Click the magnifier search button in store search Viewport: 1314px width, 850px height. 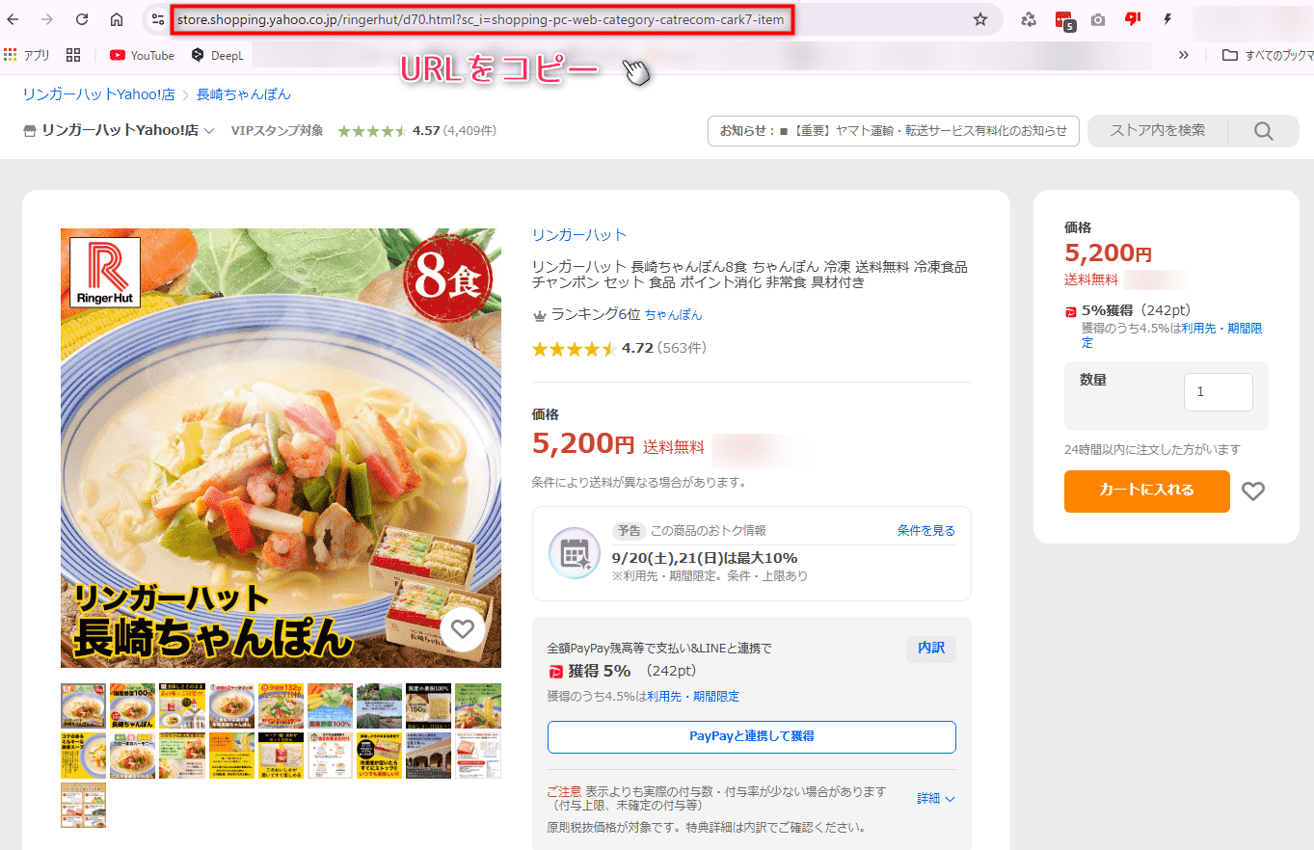pos(1264,131)
